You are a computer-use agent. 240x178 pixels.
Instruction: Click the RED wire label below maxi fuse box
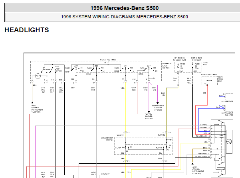point(204,93)
